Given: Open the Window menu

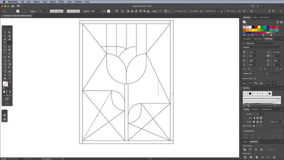Looking at the screenshot, I should pyautogui.click(x=78, y=2).
